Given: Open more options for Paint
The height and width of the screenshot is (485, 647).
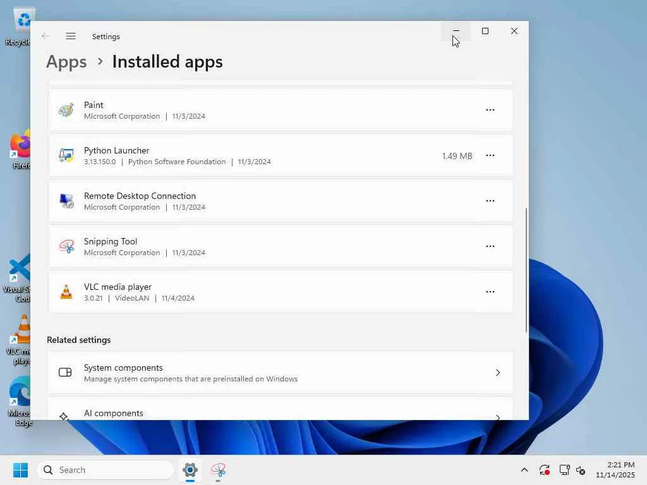Looking at the screenshot, I should click(x=490, y=110).
